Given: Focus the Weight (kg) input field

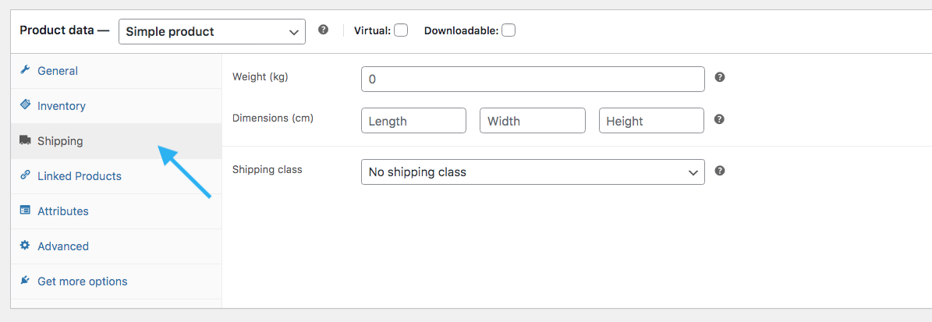Looking at the screenshot, I should [533, 79].
